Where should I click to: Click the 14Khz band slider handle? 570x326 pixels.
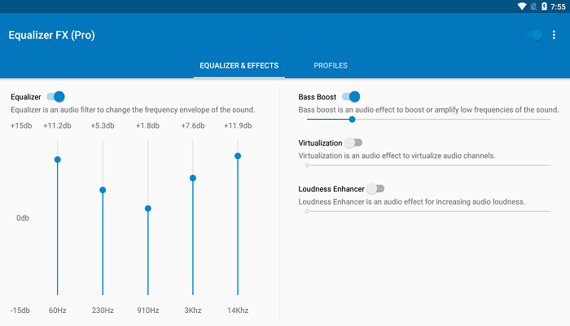tap(238, 156)
